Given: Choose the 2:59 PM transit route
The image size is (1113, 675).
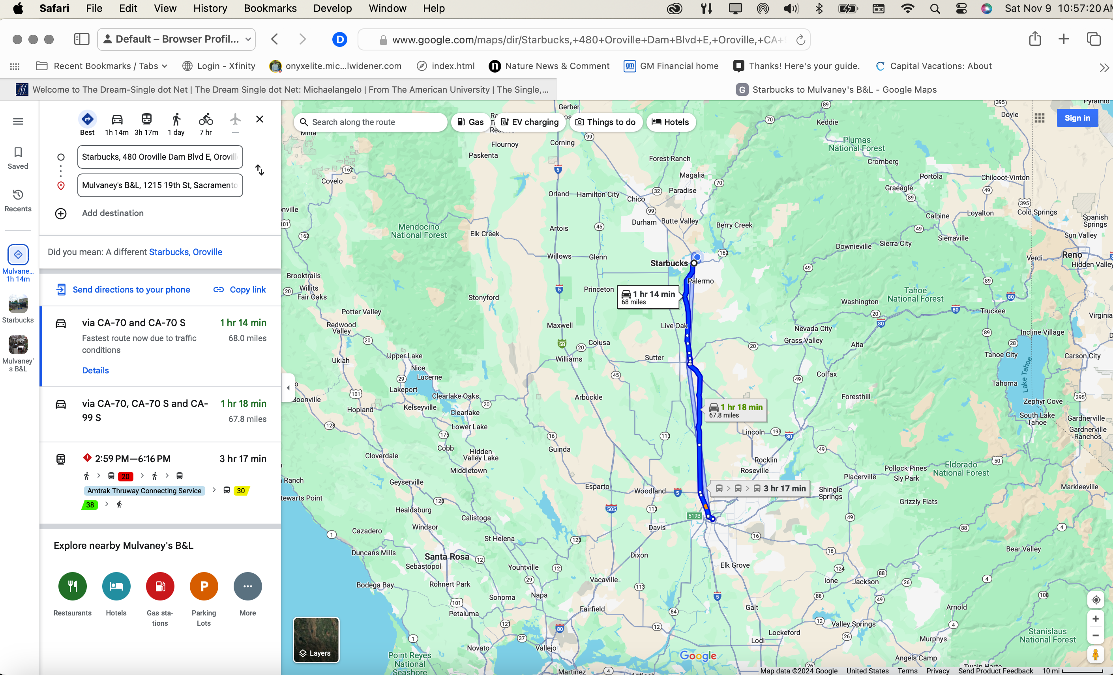Looking at the screenshot, I should [161, 483].
